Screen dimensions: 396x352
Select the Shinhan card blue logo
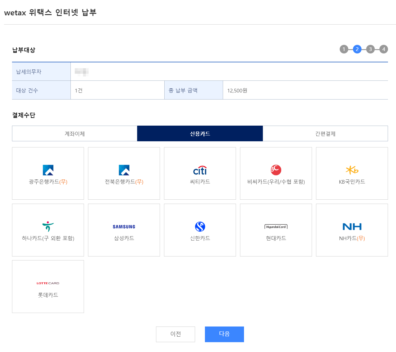[x=200, y=227]
